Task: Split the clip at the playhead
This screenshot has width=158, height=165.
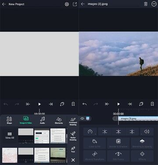Action: 118,132
